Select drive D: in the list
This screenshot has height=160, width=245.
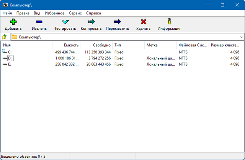point(10,58)
